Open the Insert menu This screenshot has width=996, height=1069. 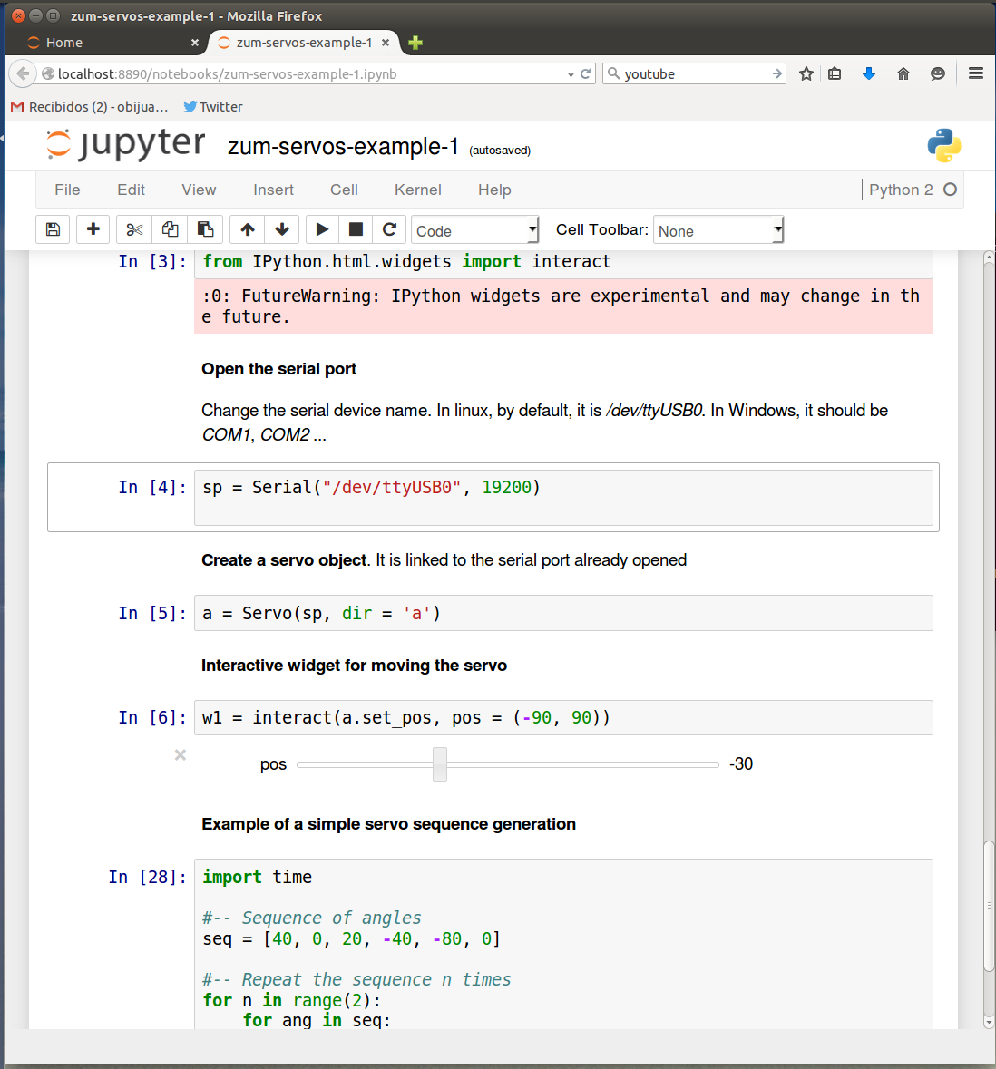click(273, 190)
